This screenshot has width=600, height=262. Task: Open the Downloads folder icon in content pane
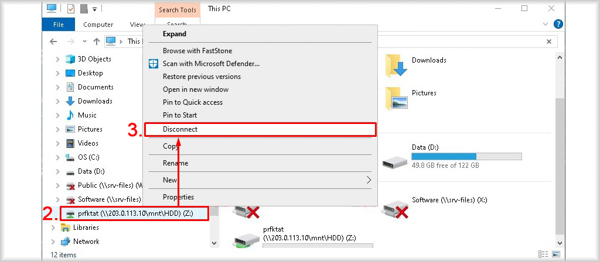pyautogui.click(x=395, y=65)
